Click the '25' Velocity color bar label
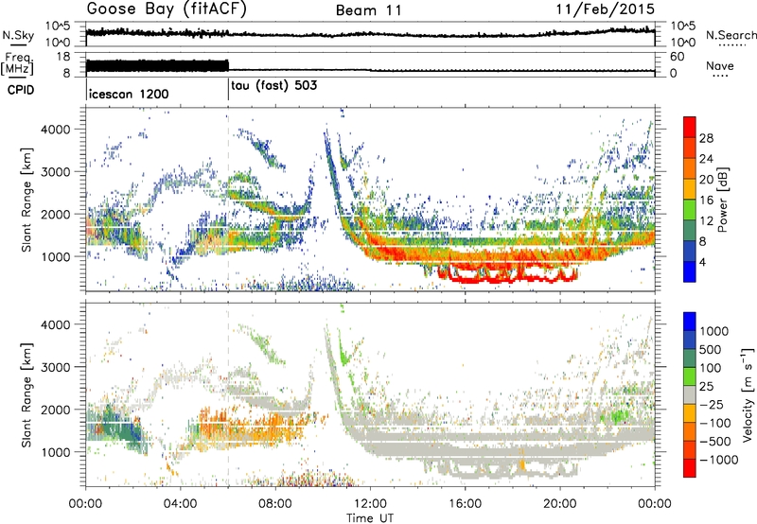This screenshot has width=757, height=524. (707, 387)
